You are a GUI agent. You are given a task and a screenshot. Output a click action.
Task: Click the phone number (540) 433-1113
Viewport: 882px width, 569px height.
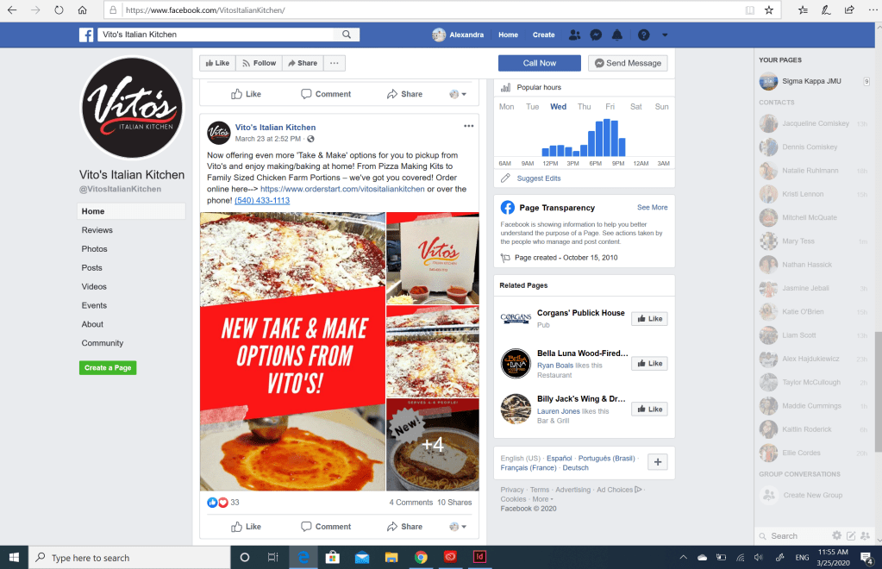point(262,200)
